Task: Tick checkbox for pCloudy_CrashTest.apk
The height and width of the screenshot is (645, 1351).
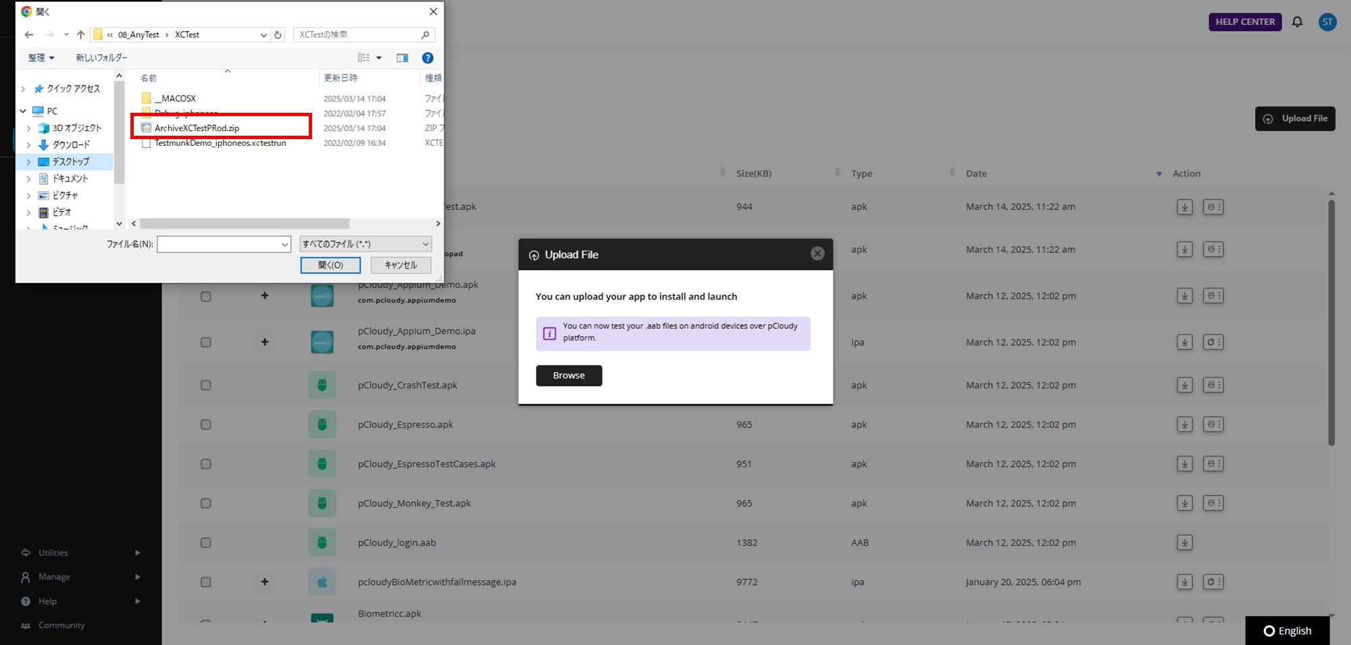Action: coord(206,386)
